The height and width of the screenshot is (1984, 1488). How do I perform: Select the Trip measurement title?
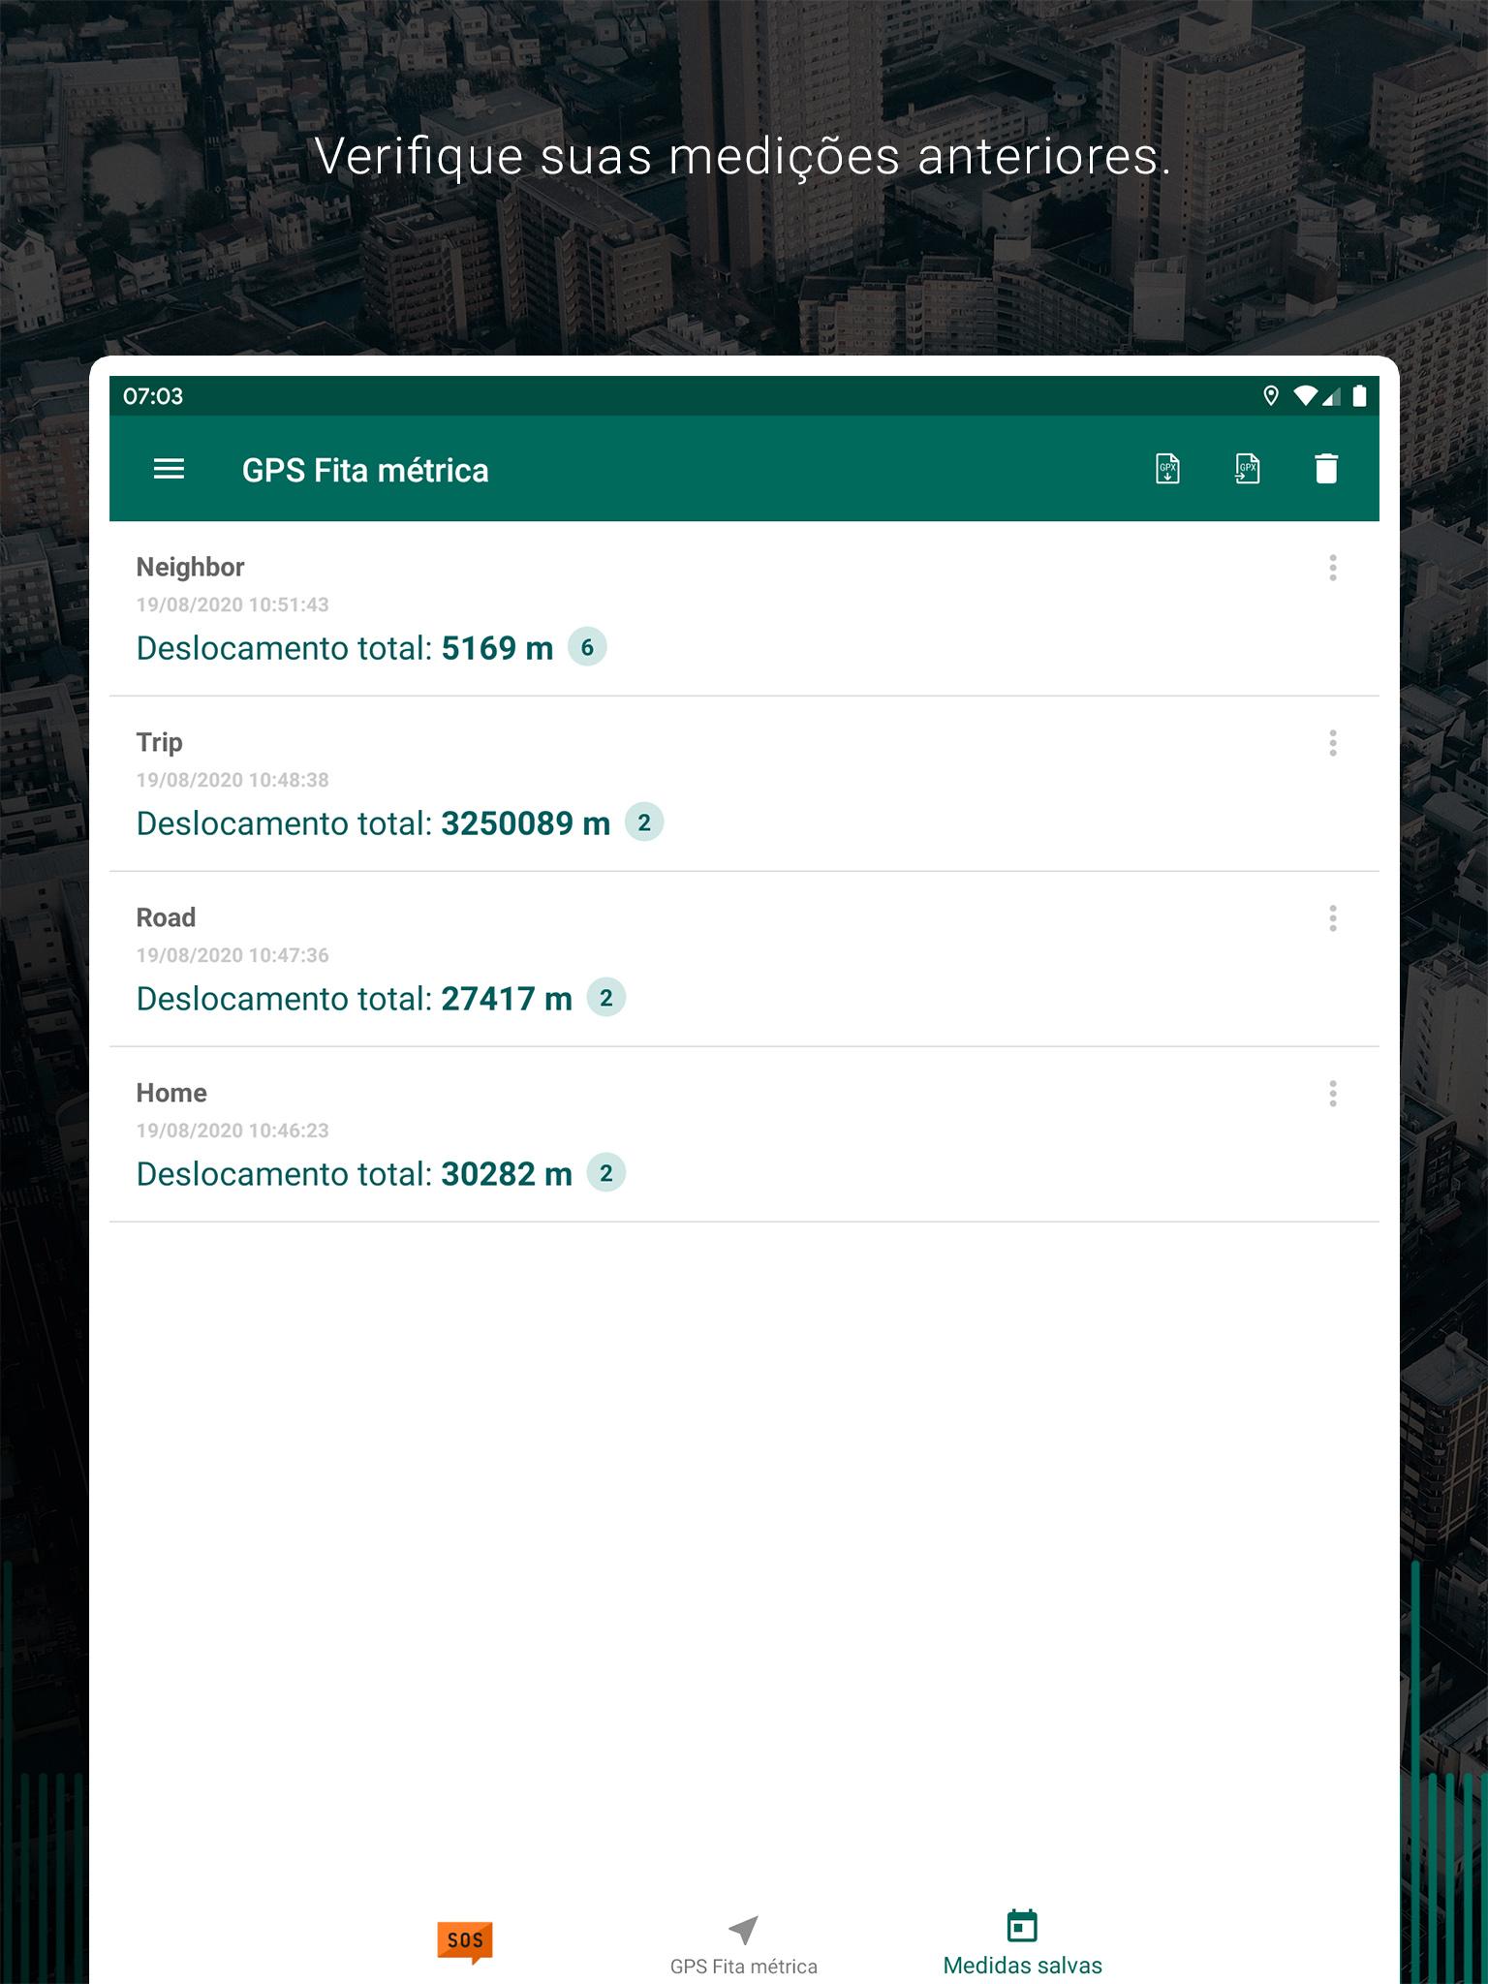[x=159, y=743]
